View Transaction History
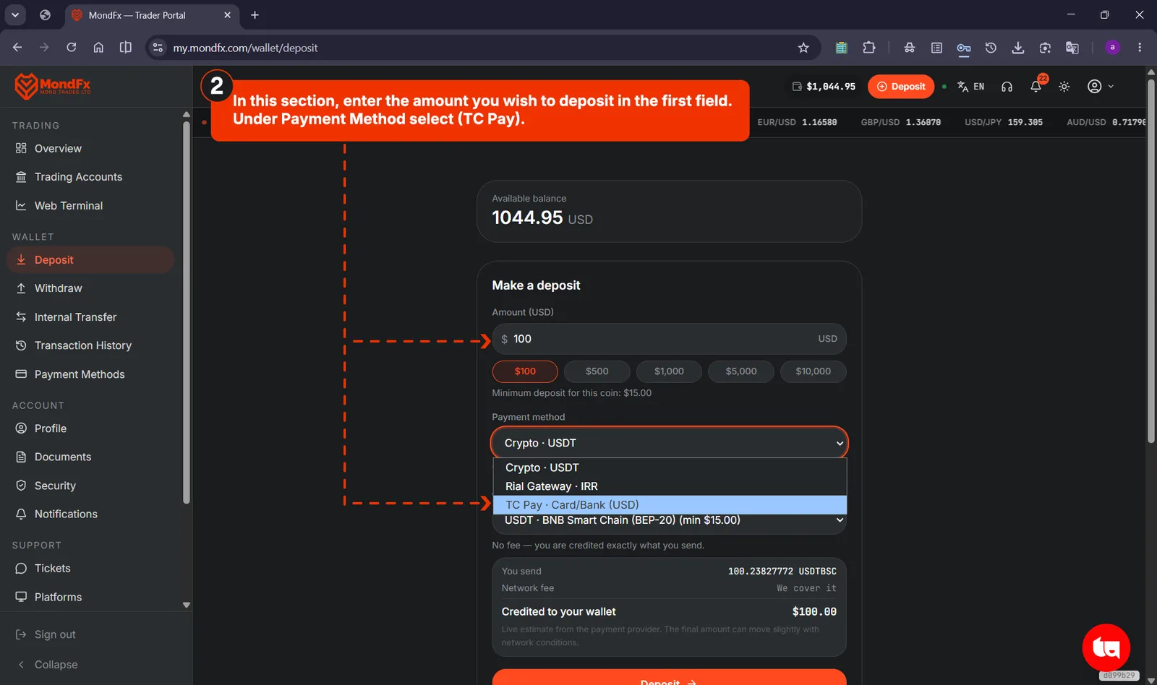The height and width of the screenshot is (685, 1157). [90, 345]
